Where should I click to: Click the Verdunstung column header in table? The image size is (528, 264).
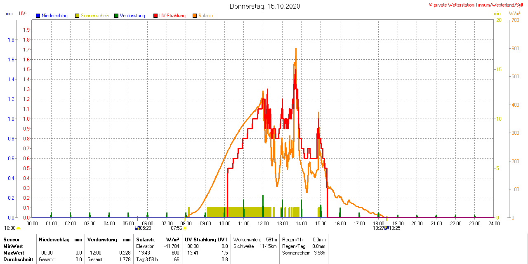tap(102, 239)
